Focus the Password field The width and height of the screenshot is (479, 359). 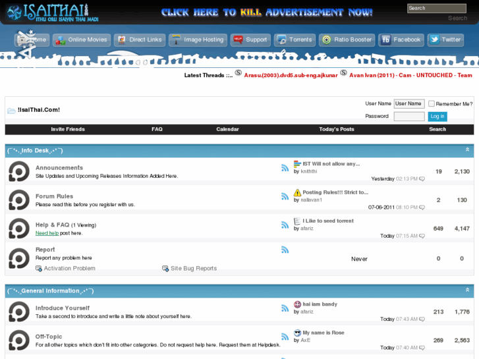coord(409,117)
